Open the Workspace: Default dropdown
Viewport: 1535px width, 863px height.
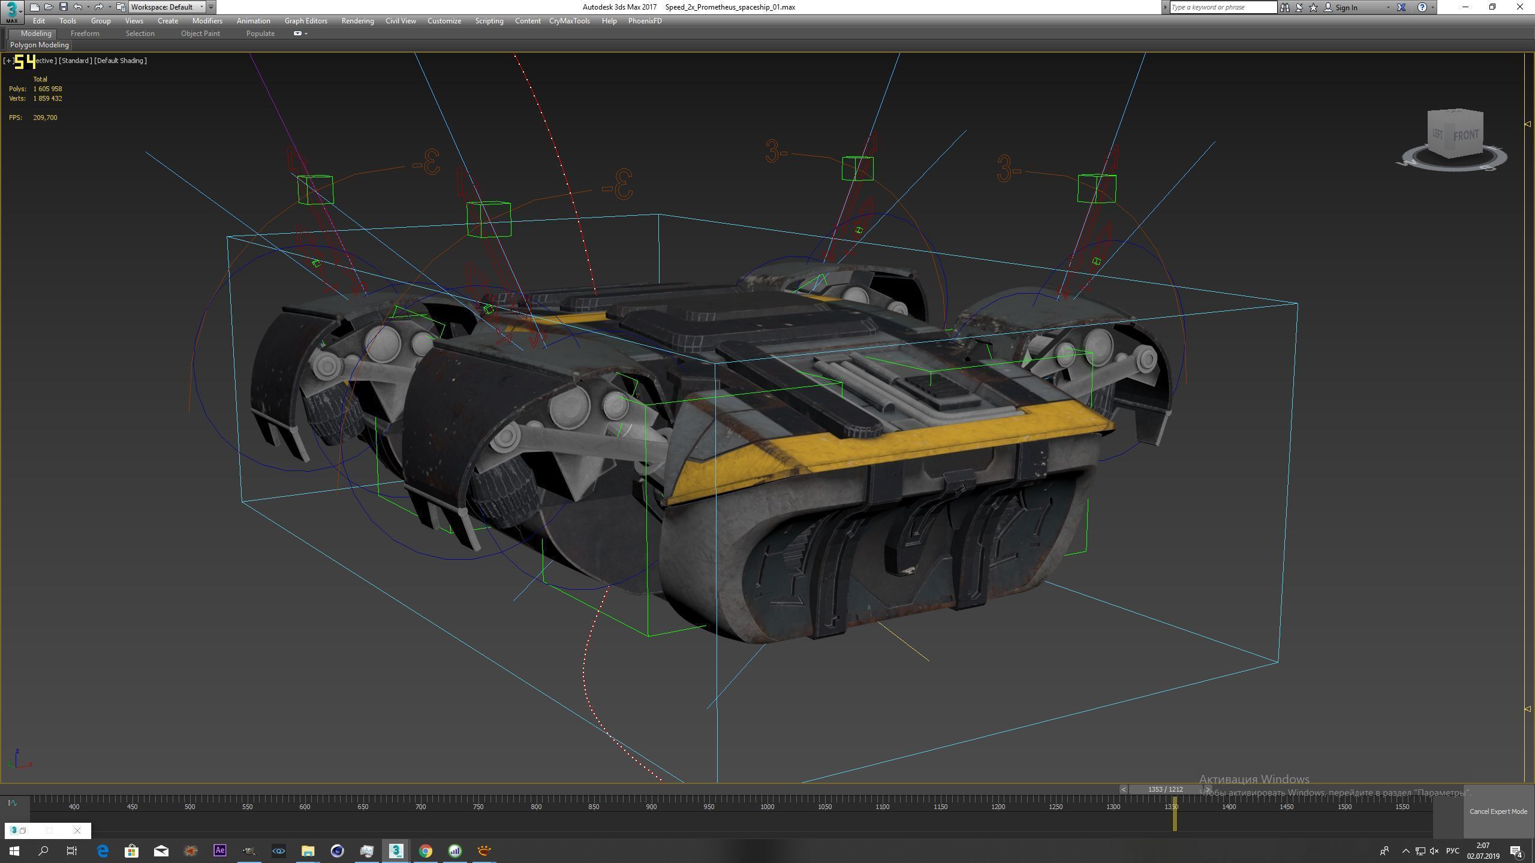pos(167,7)
